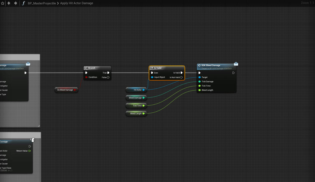The width and height of the screenshot is (315, 182).
Task: Click the Tick Damage teal input pin
Action: click(200, 82)
